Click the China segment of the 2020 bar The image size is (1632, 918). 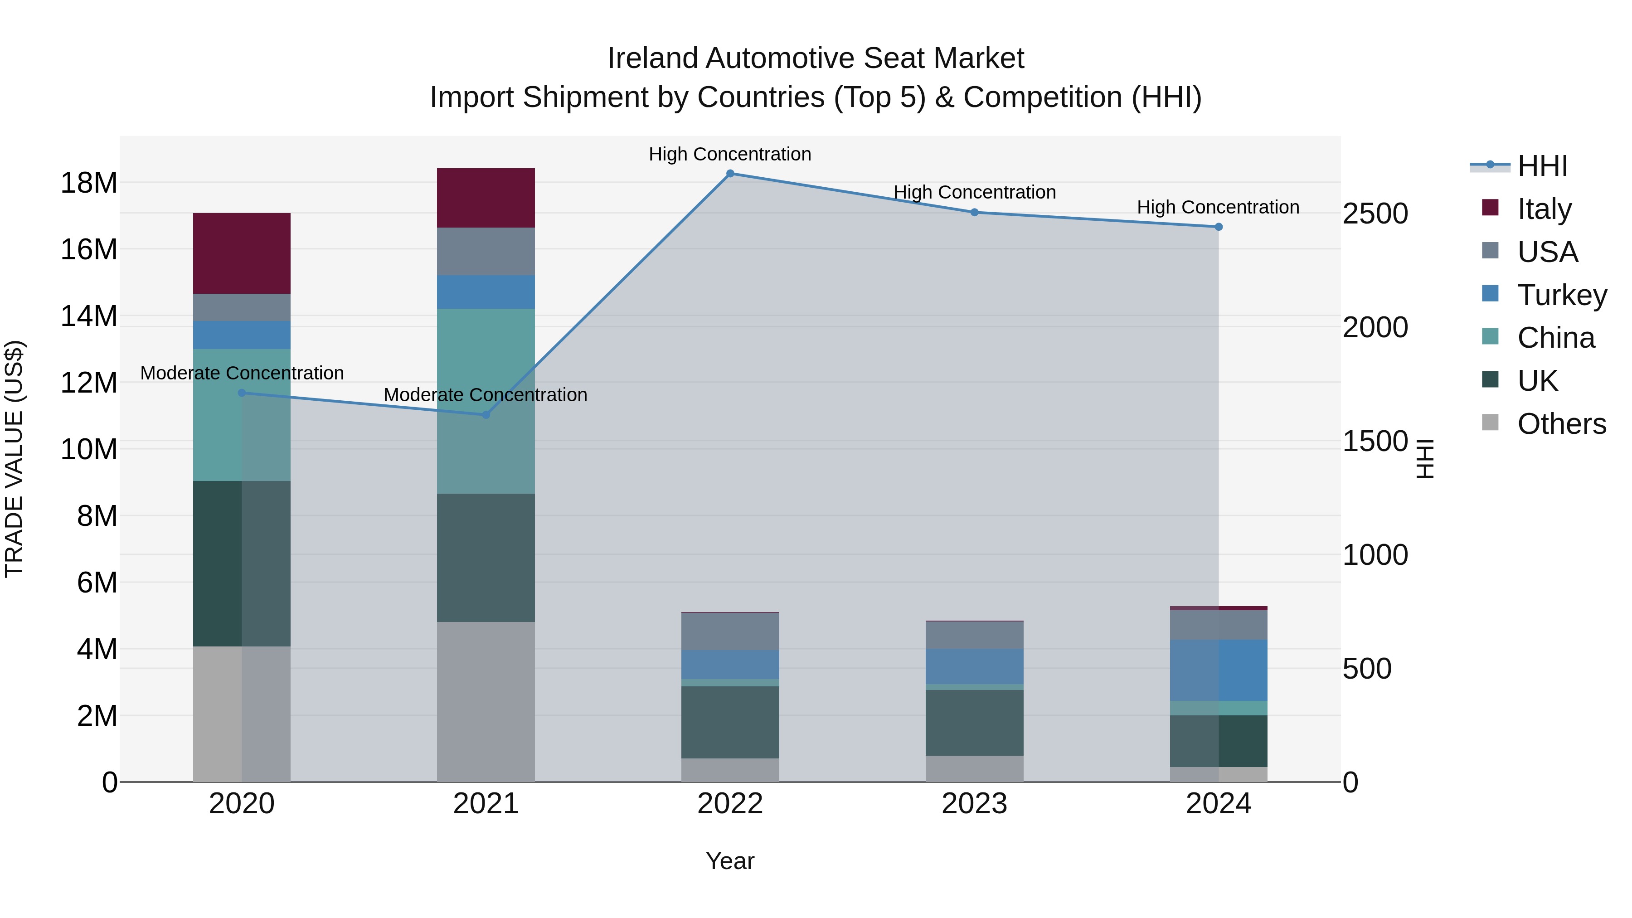click(241, 416)
